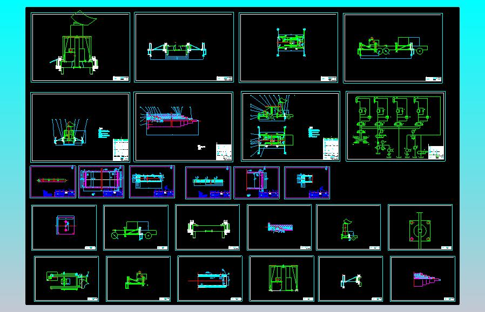Open the front-view machine sheet with top dish
485x312 pixels.
(80, 47)
